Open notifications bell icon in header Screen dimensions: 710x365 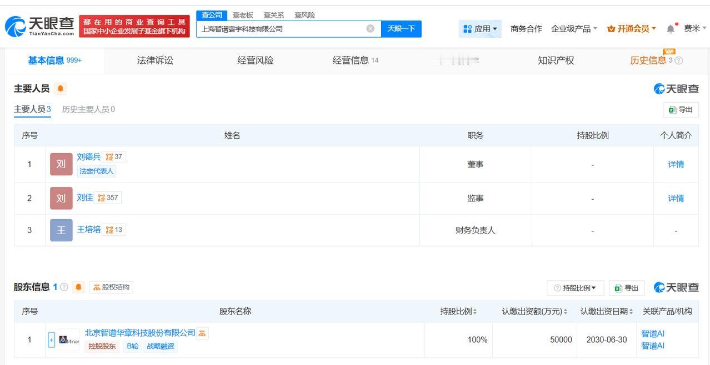point(671,29)
